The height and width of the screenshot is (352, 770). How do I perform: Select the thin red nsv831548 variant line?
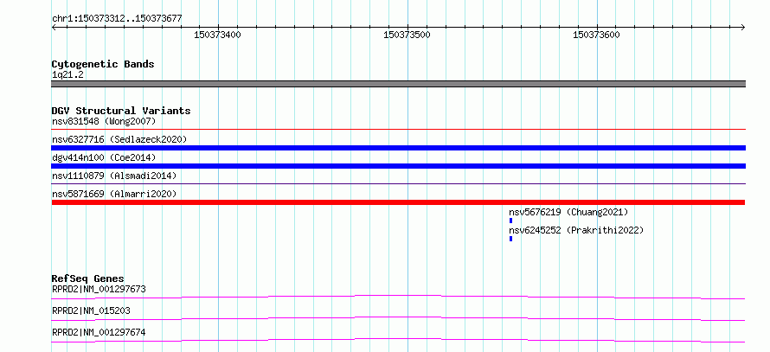click(x=398, y=130)
